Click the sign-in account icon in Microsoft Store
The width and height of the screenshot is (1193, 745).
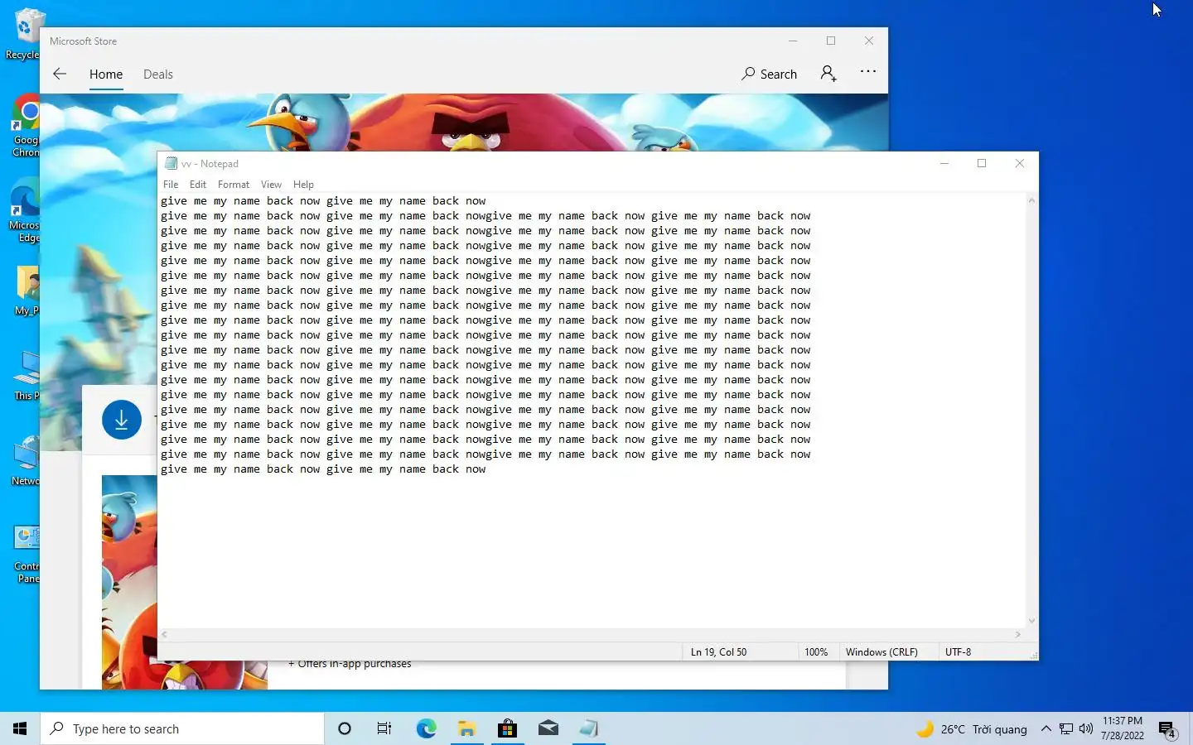click(828, 74)
